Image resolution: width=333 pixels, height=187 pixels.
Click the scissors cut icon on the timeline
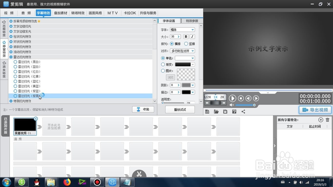[139, 174]
